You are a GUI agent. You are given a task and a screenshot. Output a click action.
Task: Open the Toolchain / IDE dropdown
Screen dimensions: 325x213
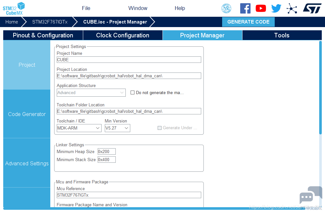point(79,128)
